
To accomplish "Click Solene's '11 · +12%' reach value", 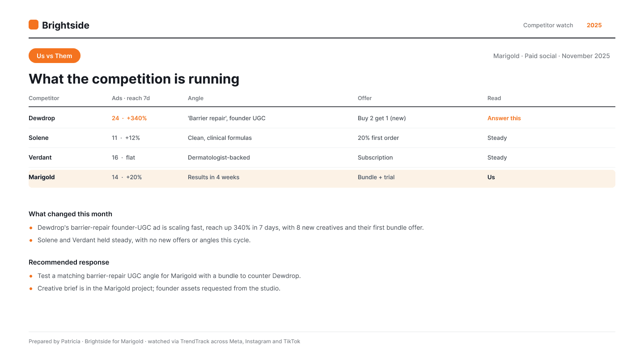I will [126, 138].
